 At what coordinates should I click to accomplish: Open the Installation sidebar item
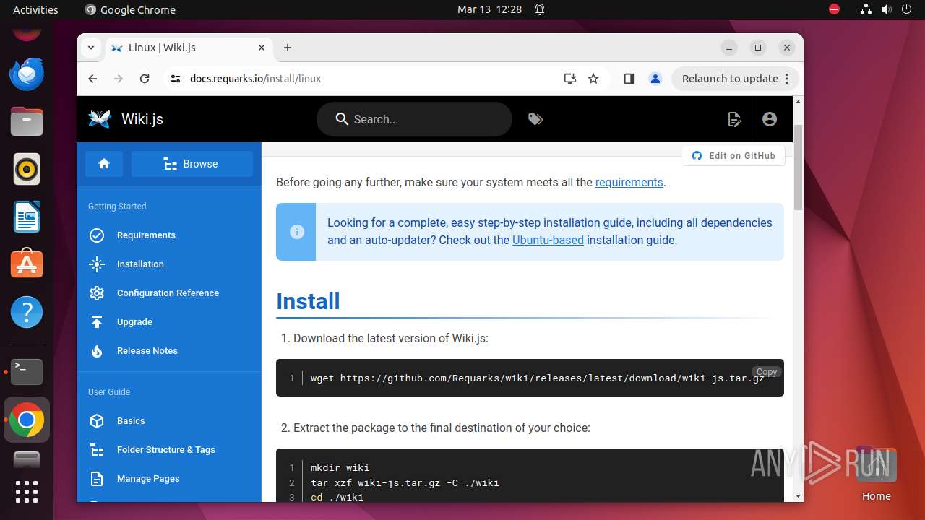point(169,264)
